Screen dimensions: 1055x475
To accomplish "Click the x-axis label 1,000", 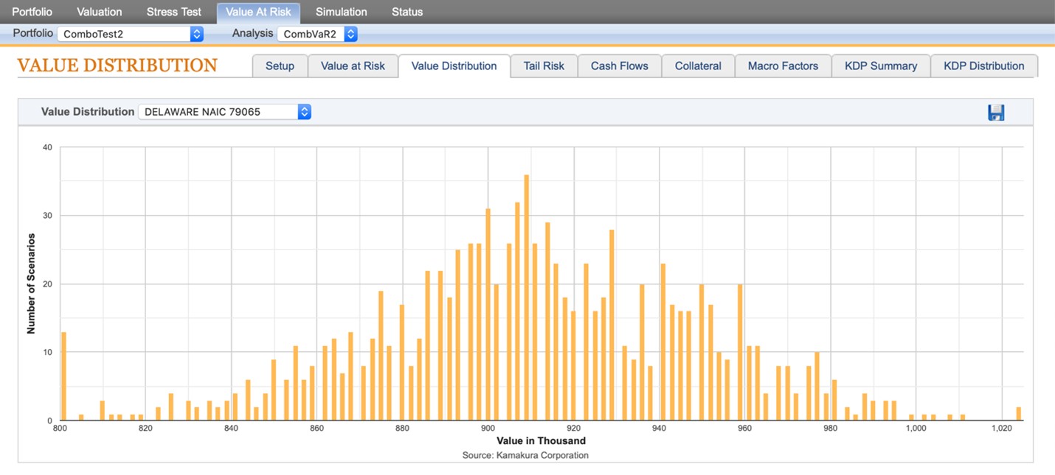I will [x=916, y=429].
